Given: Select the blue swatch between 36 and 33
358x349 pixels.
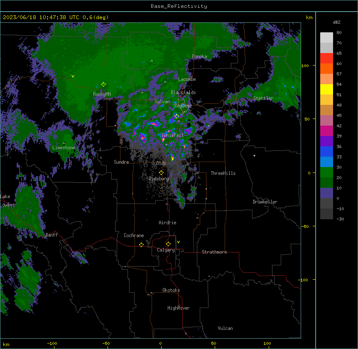Looking at the screenshot, I should [326, 151].
